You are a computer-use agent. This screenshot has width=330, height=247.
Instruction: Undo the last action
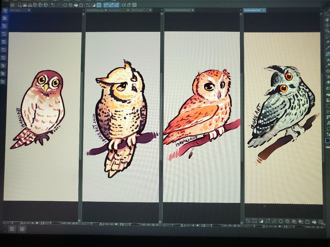tap(53, 5)
